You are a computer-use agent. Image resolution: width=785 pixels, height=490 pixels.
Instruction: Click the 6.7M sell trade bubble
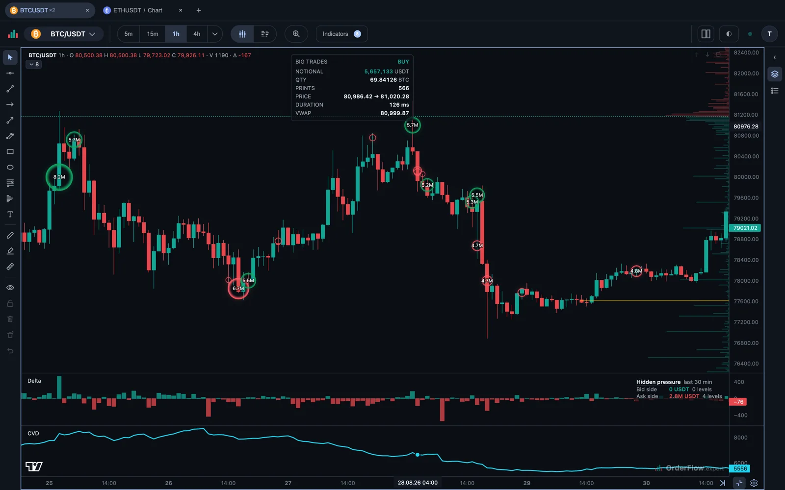(x=238, y=288)
